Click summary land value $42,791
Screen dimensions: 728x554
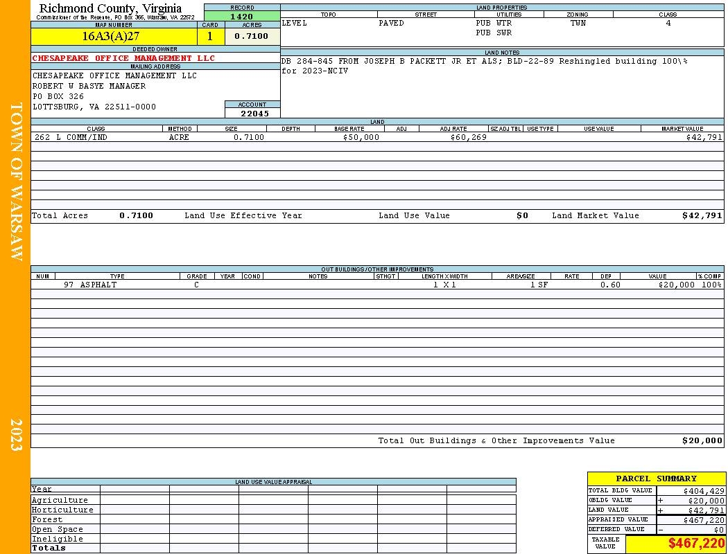pyautogui.click(x=707, y=510)
